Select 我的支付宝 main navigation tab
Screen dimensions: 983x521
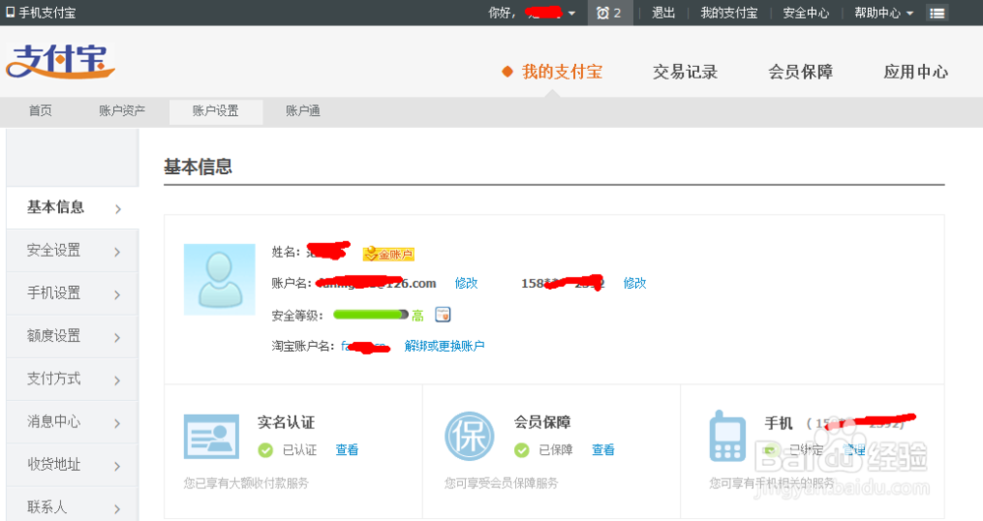tap(561, 72)
